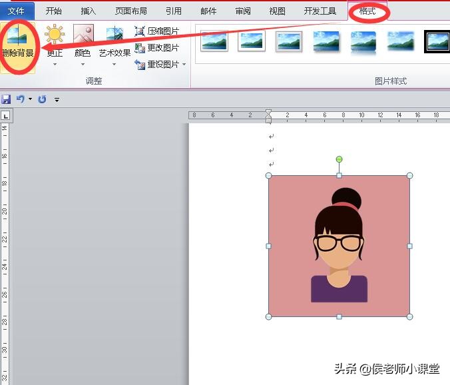Click the hanging indent marker on the ruler
The width and height of the screenshot is (450, 385).
tap(268, 117)
